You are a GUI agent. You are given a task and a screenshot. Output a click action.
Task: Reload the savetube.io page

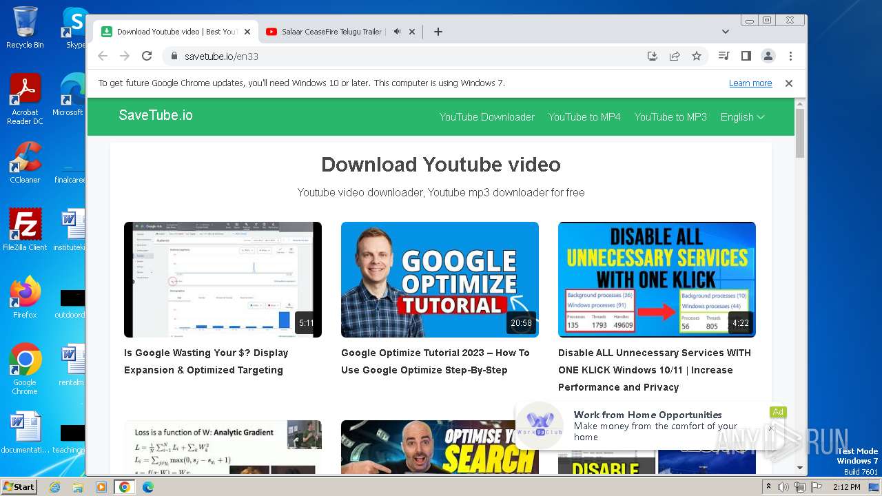147,56
